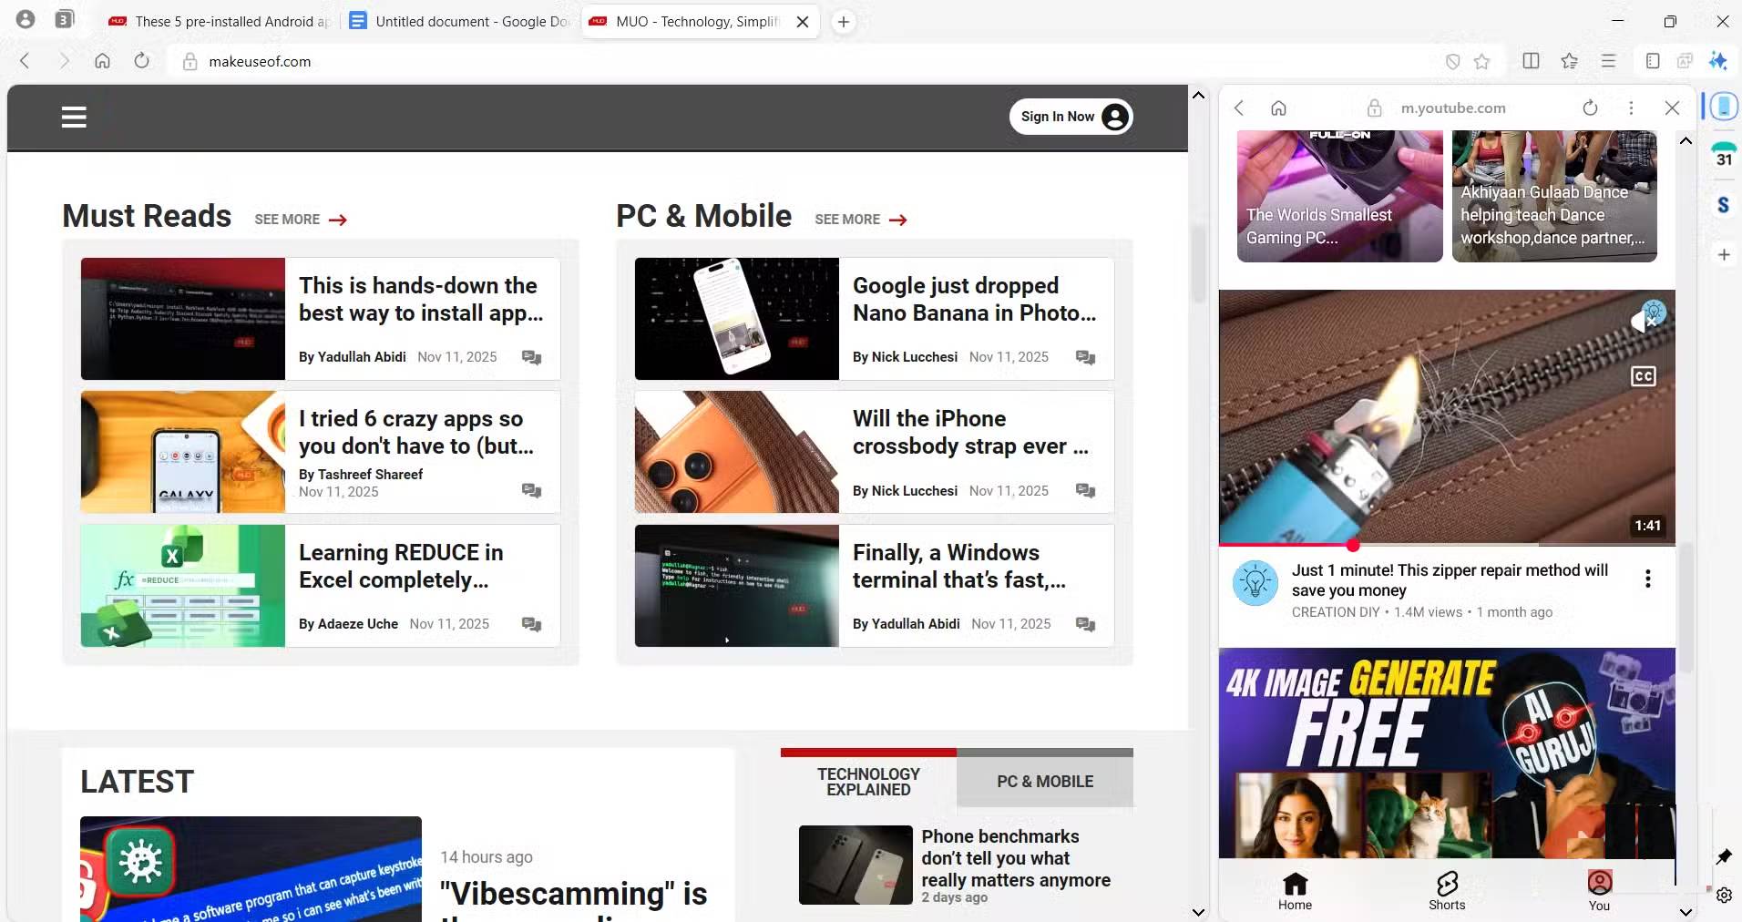
Task: Launch the Copilot sparkle icon
Action: (x=1718, y=61)
